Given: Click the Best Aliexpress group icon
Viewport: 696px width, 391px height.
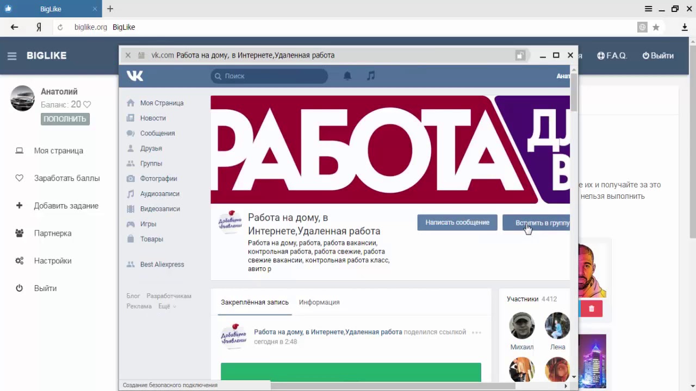Looking at the screenshot, I should point(130,264).
